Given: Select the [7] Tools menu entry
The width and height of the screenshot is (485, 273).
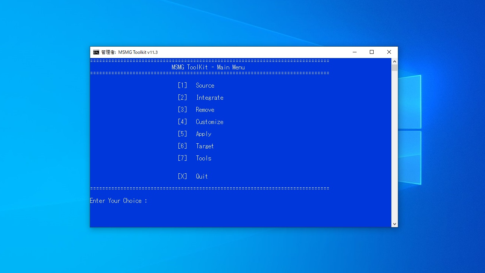Looking at the screenshot, I should (x=194, y=158).
